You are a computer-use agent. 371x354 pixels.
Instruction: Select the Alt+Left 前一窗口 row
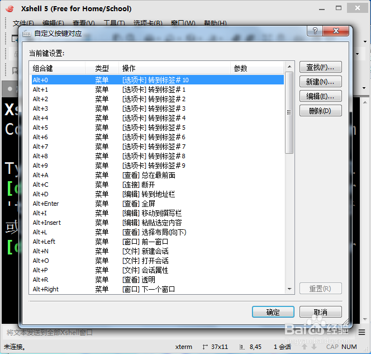[x=158, y=242]
